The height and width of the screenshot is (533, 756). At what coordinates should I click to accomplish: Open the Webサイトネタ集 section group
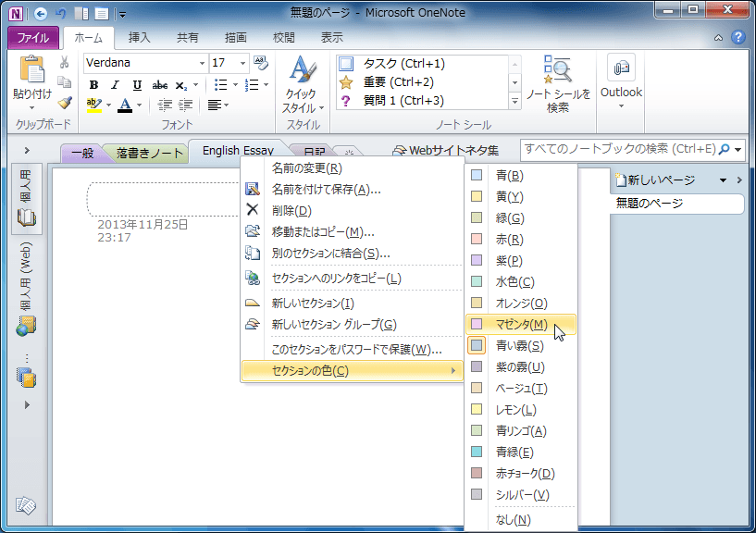[445, 151]
